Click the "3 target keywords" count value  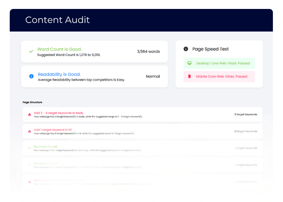pos(246,114)
